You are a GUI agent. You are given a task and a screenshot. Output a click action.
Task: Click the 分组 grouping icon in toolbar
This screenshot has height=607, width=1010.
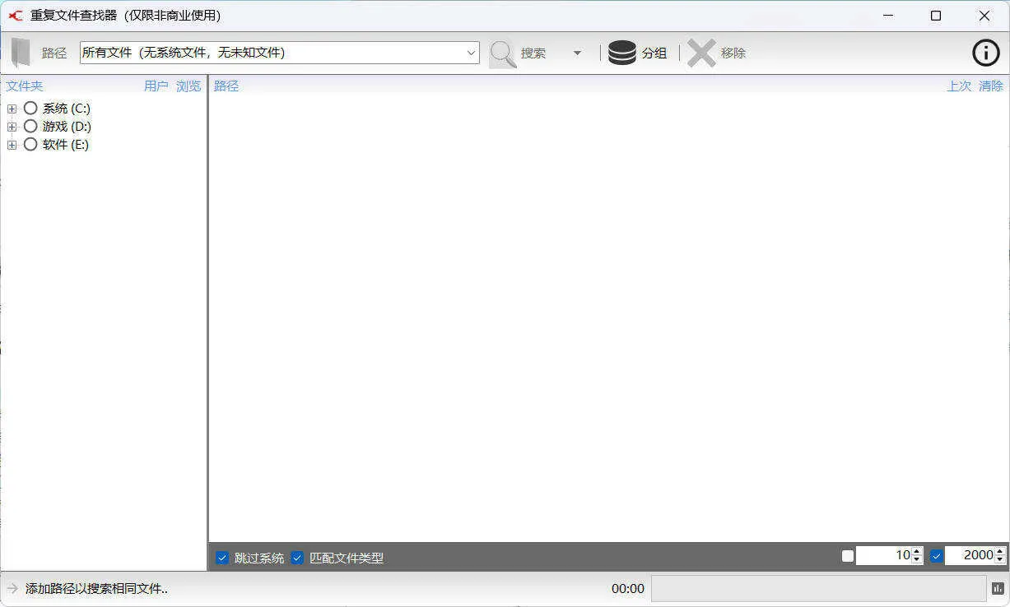click(622, 52)
